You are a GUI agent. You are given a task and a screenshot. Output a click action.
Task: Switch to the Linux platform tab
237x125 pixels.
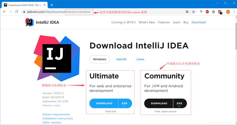(140, 59)
